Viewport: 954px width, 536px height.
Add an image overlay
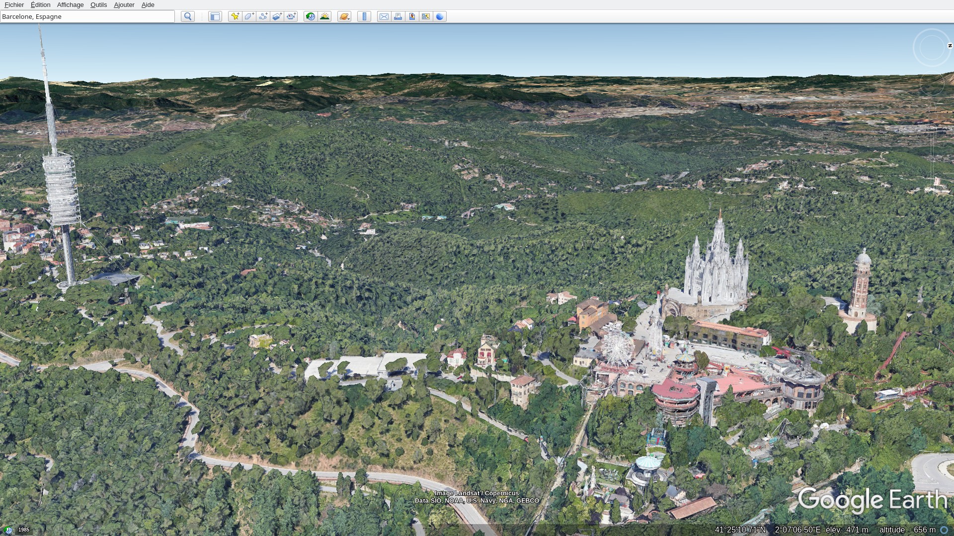click(277, 16)
